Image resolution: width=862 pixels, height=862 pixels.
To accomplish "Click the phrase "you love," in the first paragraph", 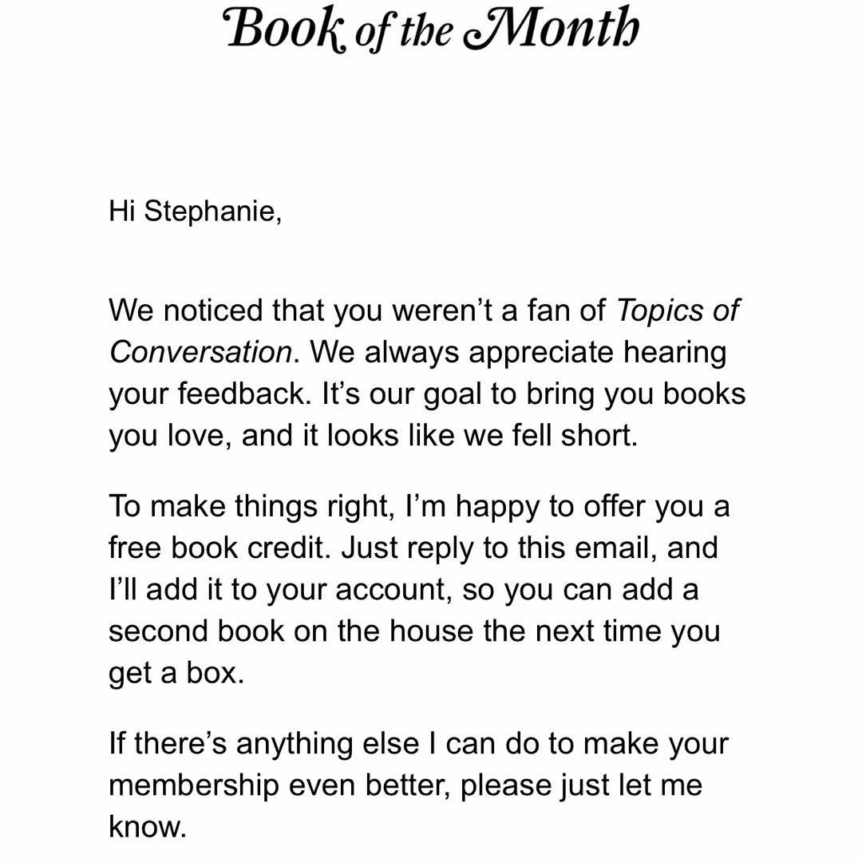I will 168,436.
